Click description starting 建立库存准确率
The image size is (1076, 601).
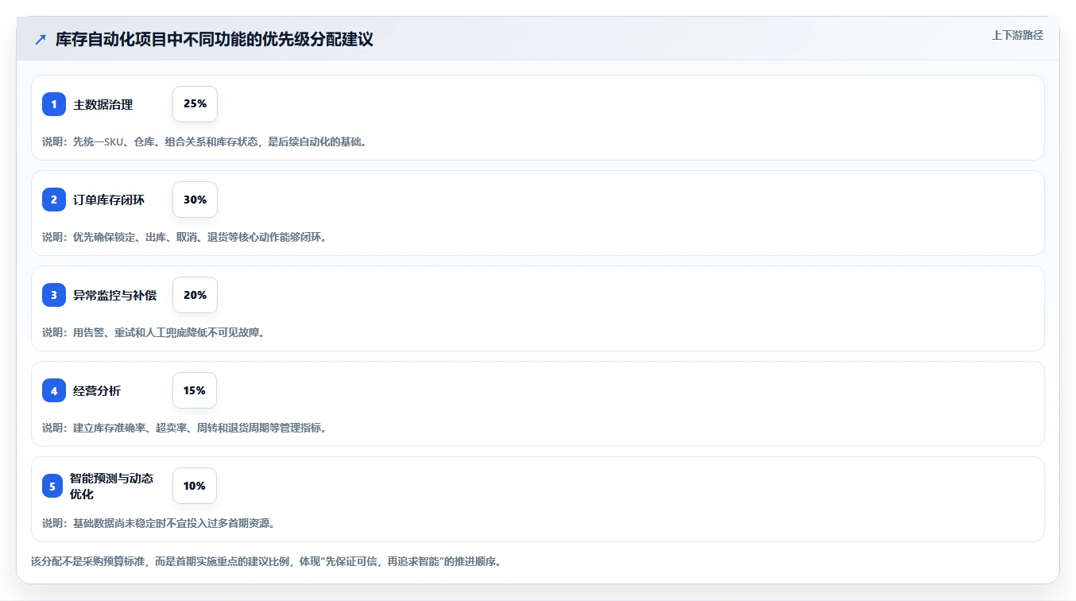[x=184, y=428]
